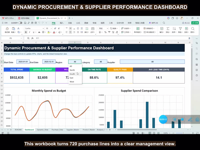
Task: Click the strikethrough text icon
Action: [39, 32]
